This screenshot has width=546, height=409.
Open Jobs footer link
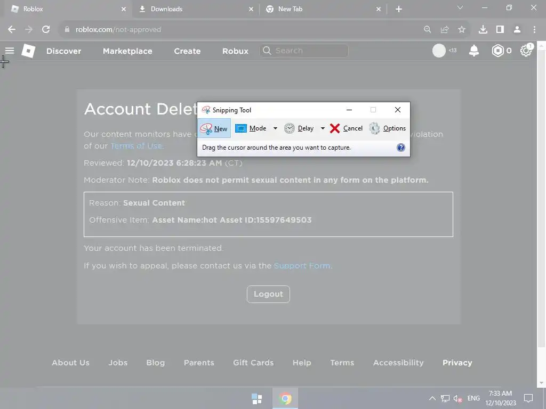(118, 363)
